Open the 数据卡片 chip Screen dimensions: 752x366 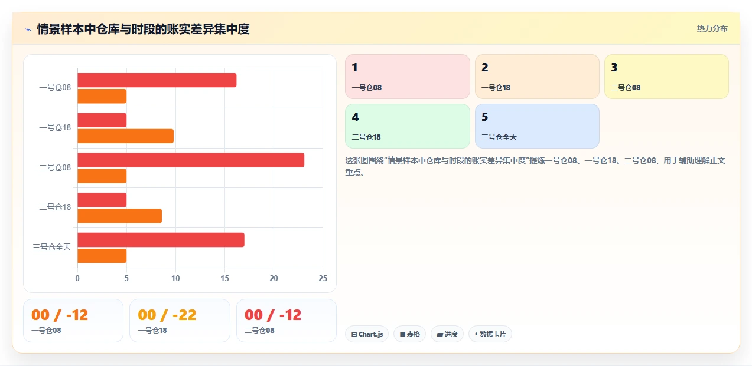(490, 334)
